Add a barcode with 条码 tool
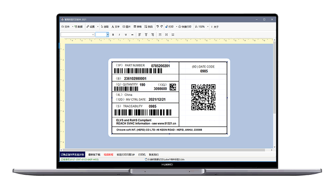Screen dimensions: 336x190 (148, 27)
